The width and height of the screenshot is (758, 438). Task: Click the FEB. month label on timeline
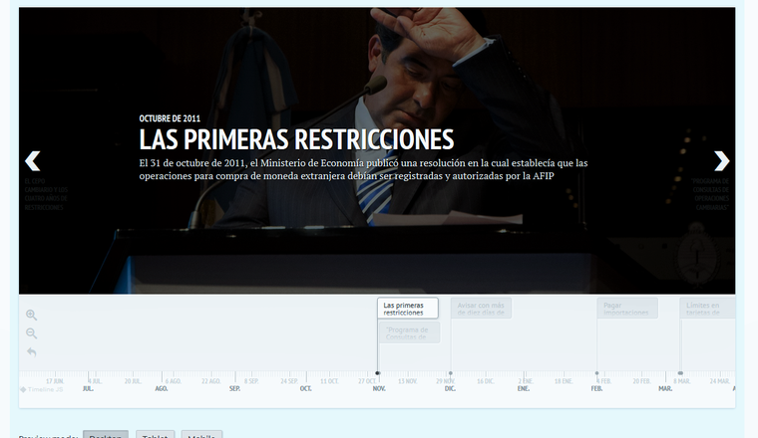point(596,388)
